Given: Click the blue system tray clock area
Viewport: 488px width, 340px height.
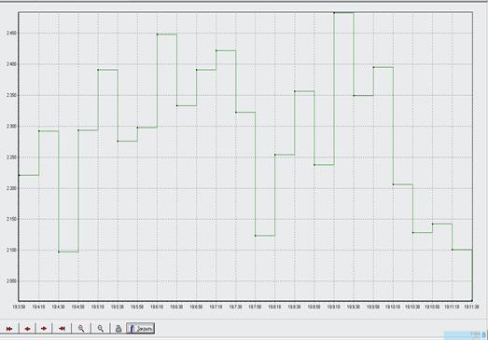Looking at the screenshot, I should click(x=466, y=335).
